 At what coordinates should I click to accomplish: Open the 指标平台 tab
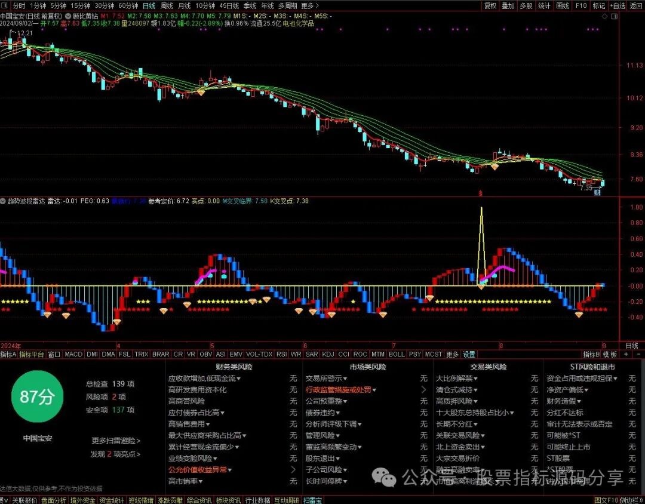tap(32, 354)
